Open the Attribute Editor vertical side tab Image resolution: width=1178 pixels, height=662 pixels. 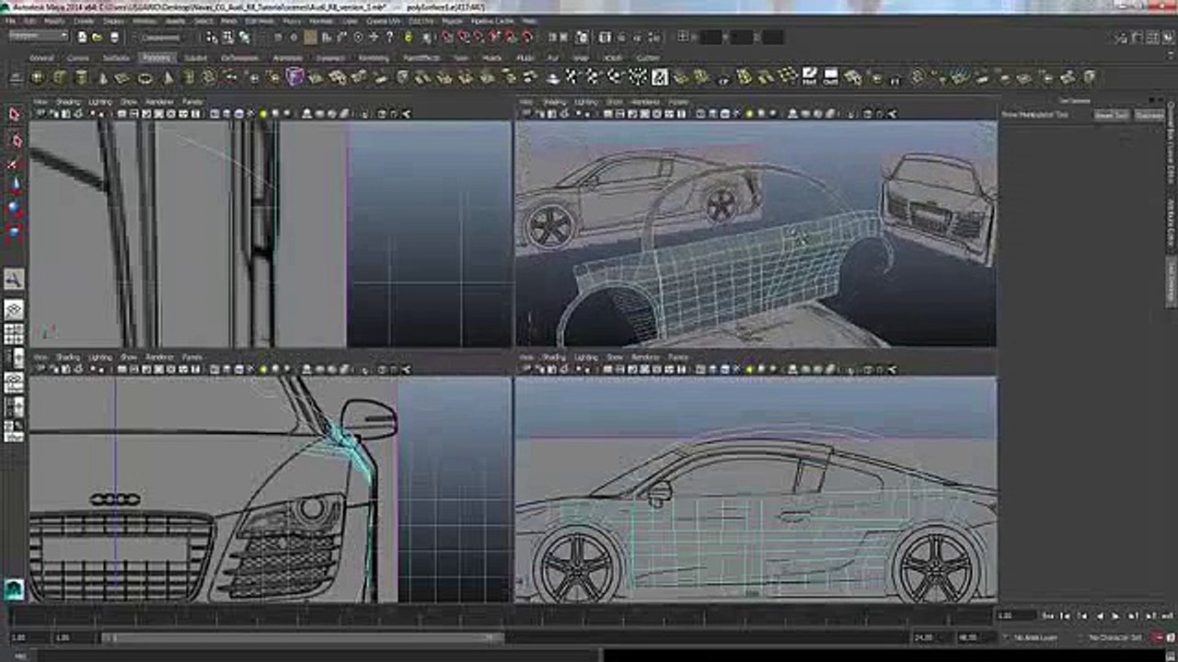pos(1172,224)
